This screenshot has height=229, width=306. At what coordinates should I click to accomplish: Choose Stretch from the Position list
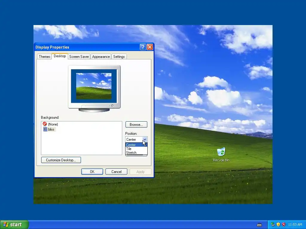pos(136,153)
